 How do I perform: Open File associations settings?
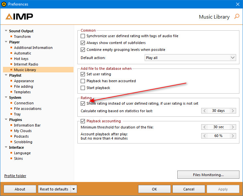pos(27,109)
